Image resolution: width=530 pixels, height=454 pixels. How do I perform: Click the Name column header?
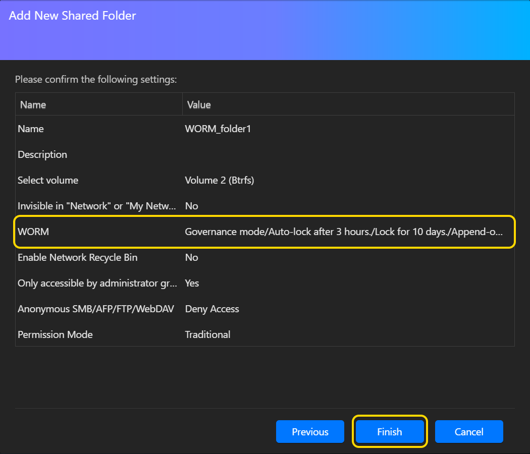click(x=33, y=105)
